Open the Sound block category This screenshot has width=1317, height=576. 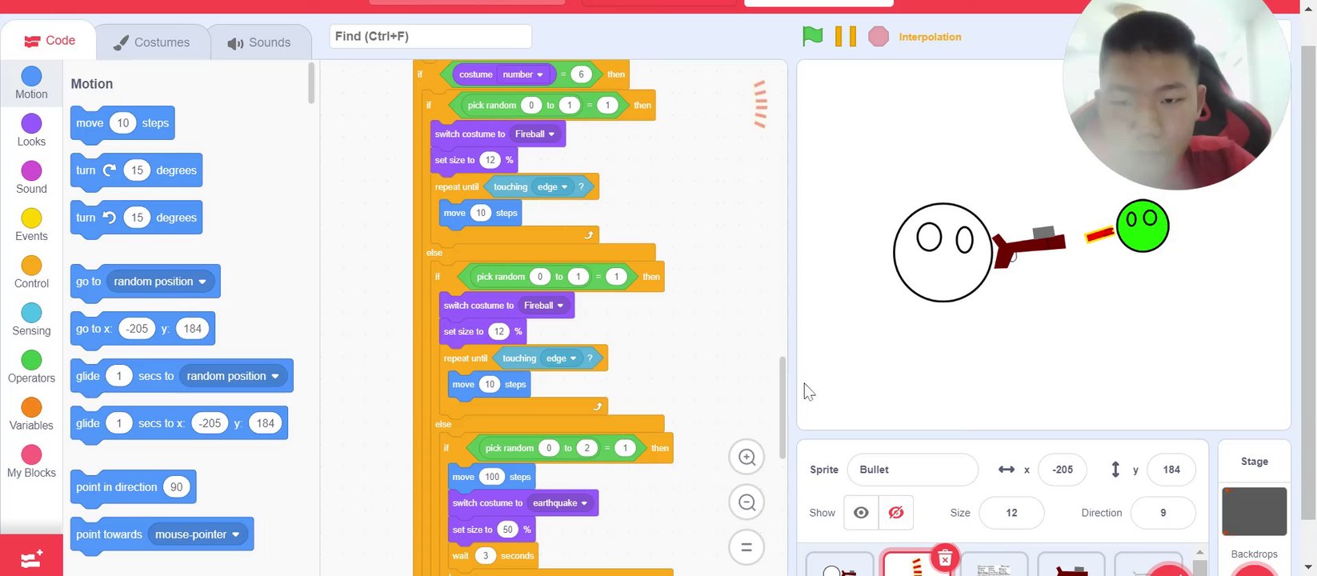[31, 178]
